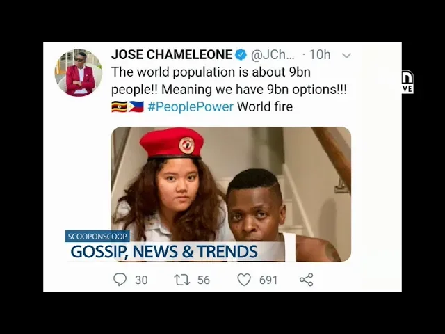Viewport: 445px width, 334px height.
Task: Click the Uganda flag emoji
Action: (x=119, y=106)
